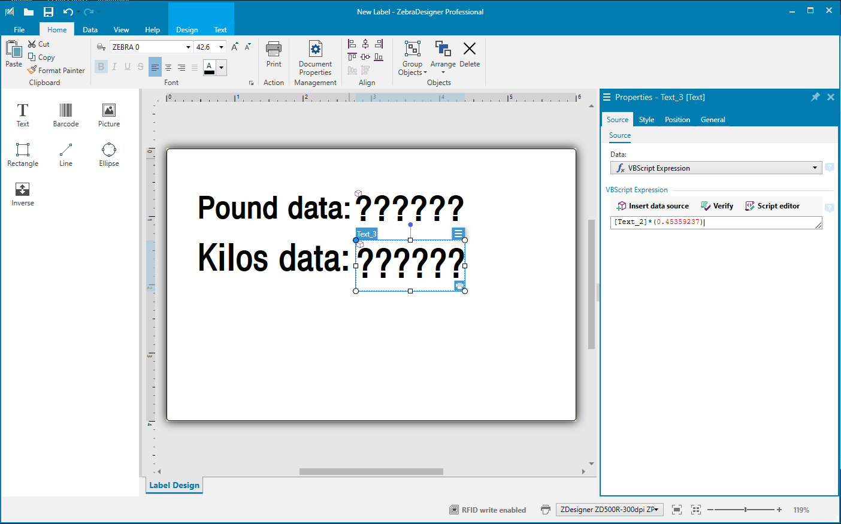The image size is (841, 524).
Task: Open the Data ribbon tab
Action: tap(90, 30)
